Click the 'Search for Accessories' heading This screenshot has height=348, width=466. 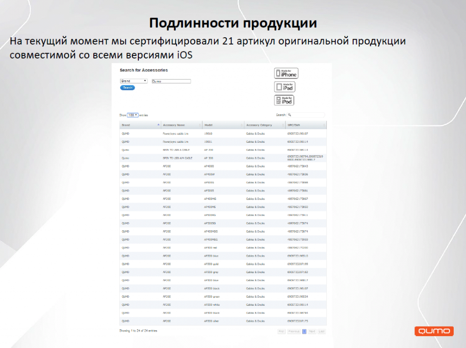tap(144, 70)
